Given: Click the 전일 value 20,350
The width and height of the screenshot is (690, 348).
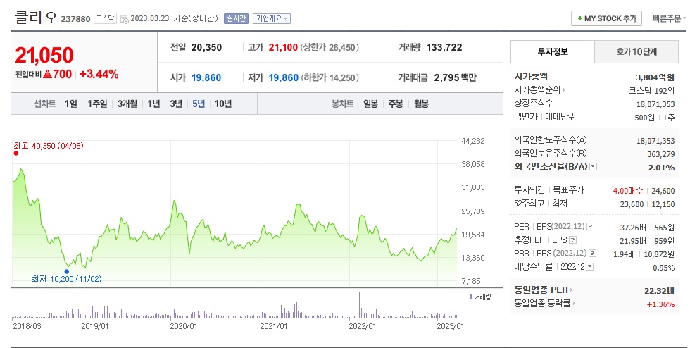Looking at the screenshot, I should coord(206,48).
